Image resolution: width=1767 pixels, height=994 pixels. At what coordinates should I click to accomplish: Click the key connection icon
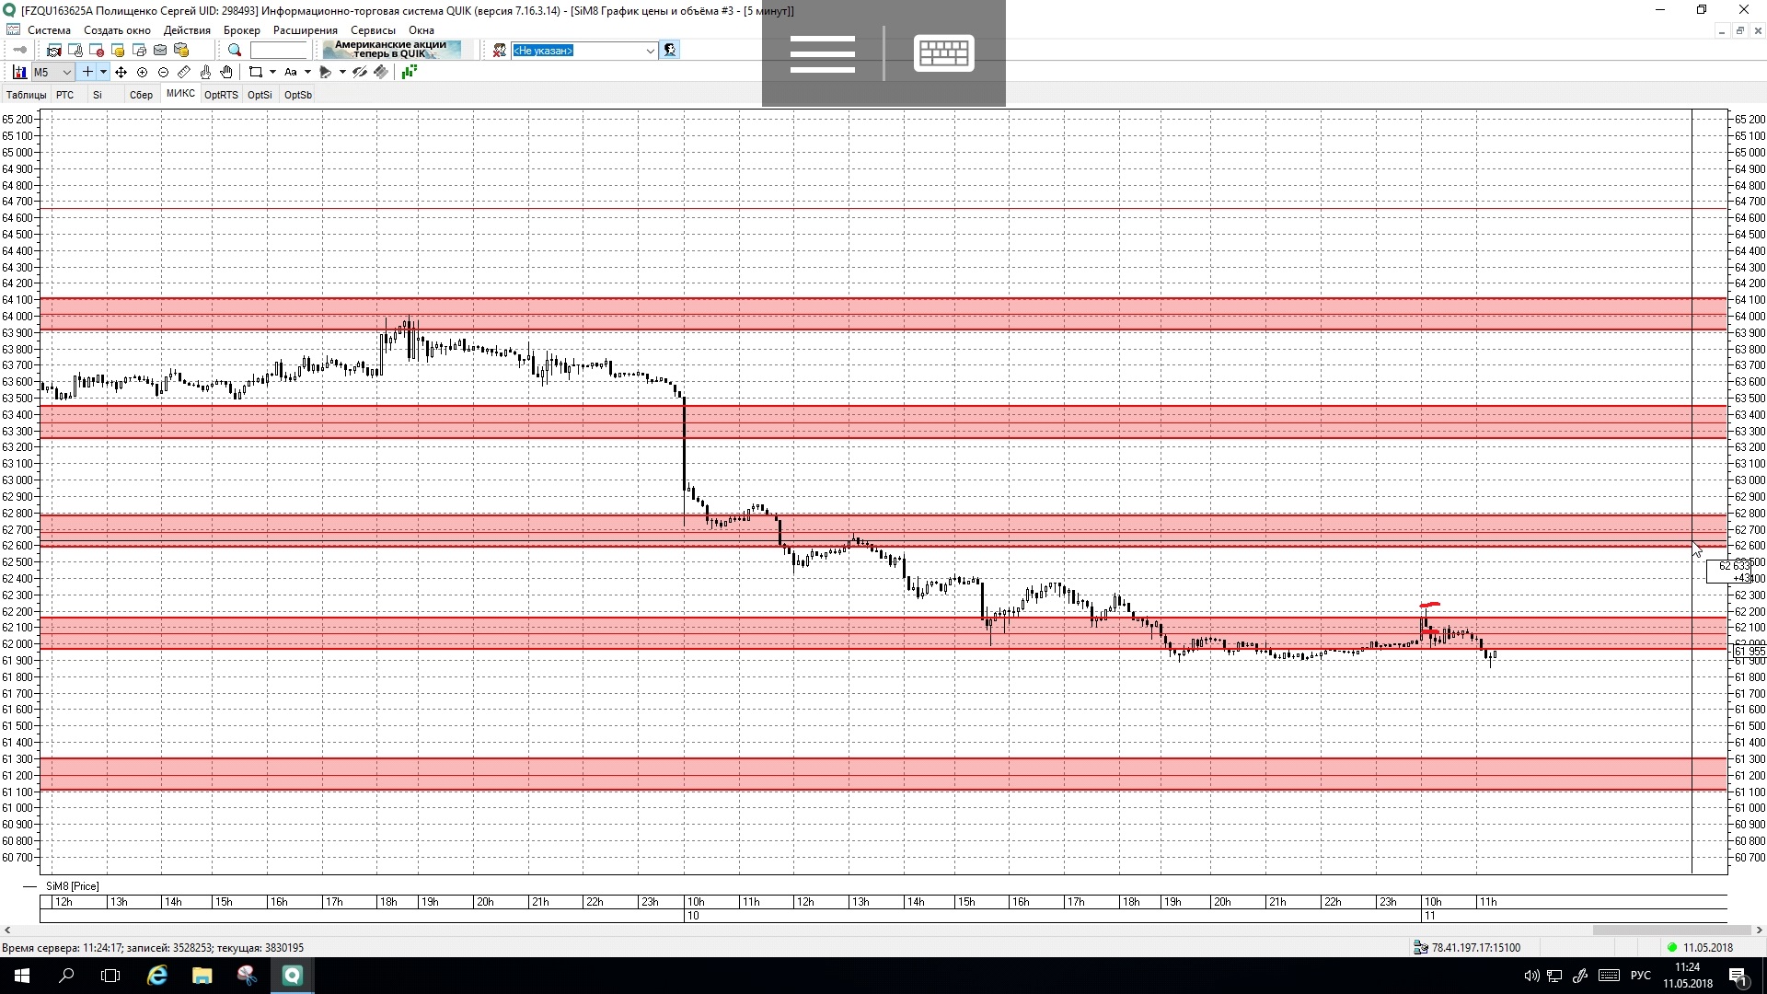coord(19,51)
